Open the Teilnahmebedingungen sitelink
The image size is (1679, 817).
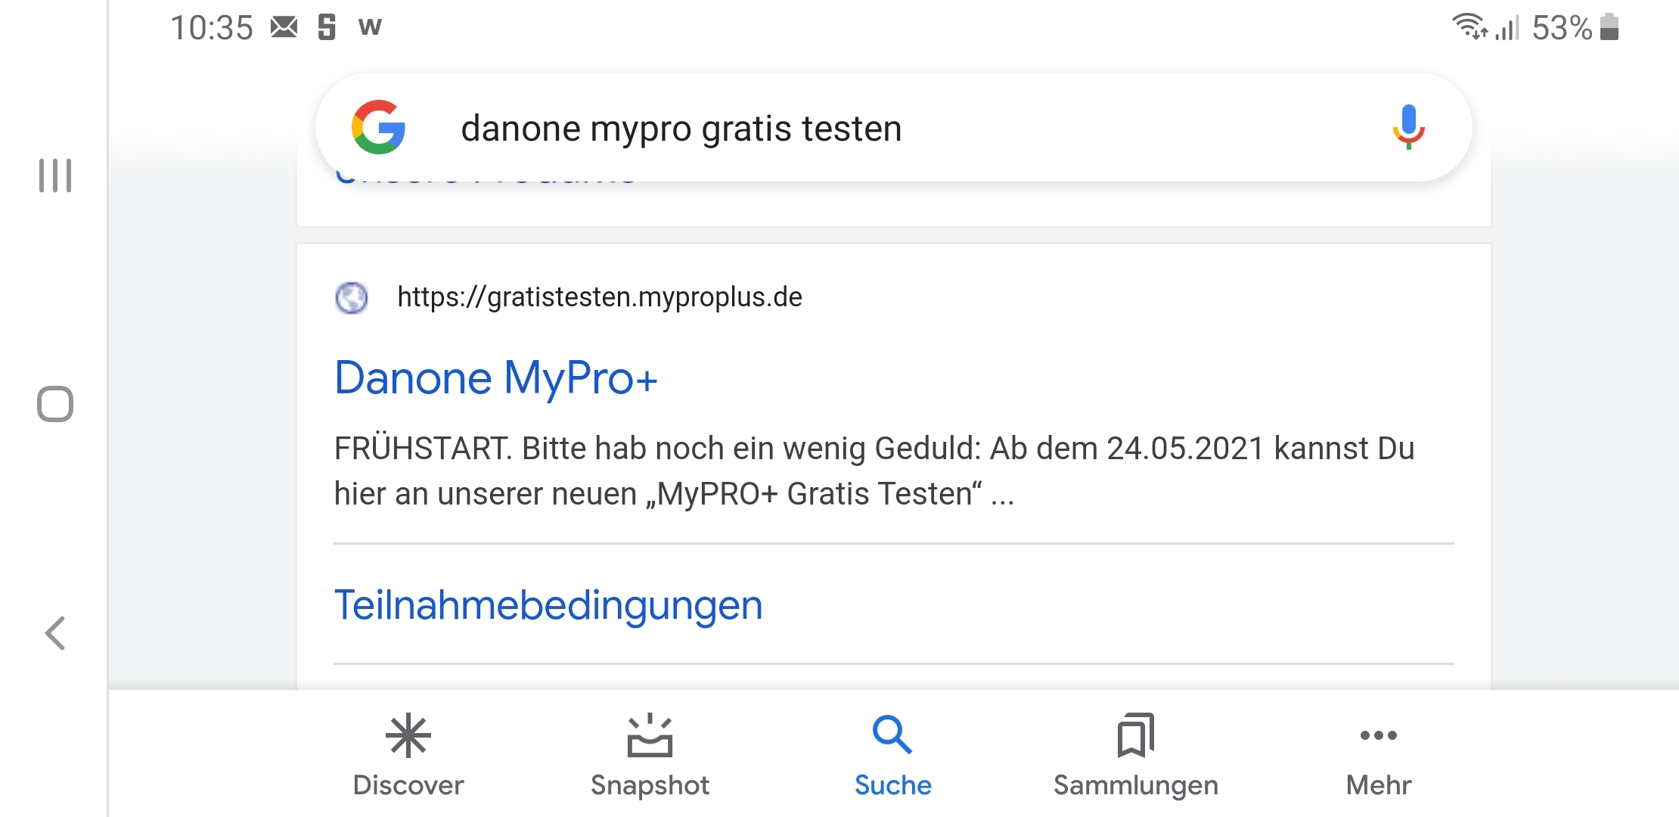coord(548,605)
